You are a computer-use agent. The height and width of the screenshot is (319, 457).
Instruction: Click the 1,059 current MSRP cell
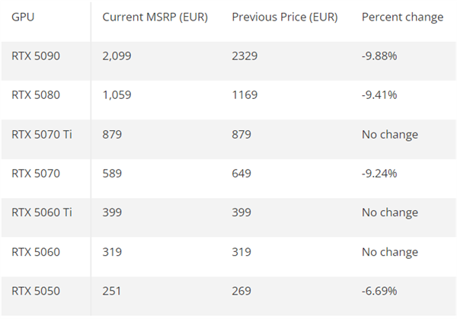tap(117, 95)
